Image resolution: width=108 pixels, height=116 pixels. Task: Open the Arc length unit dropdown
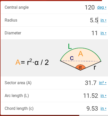(103, 96)
